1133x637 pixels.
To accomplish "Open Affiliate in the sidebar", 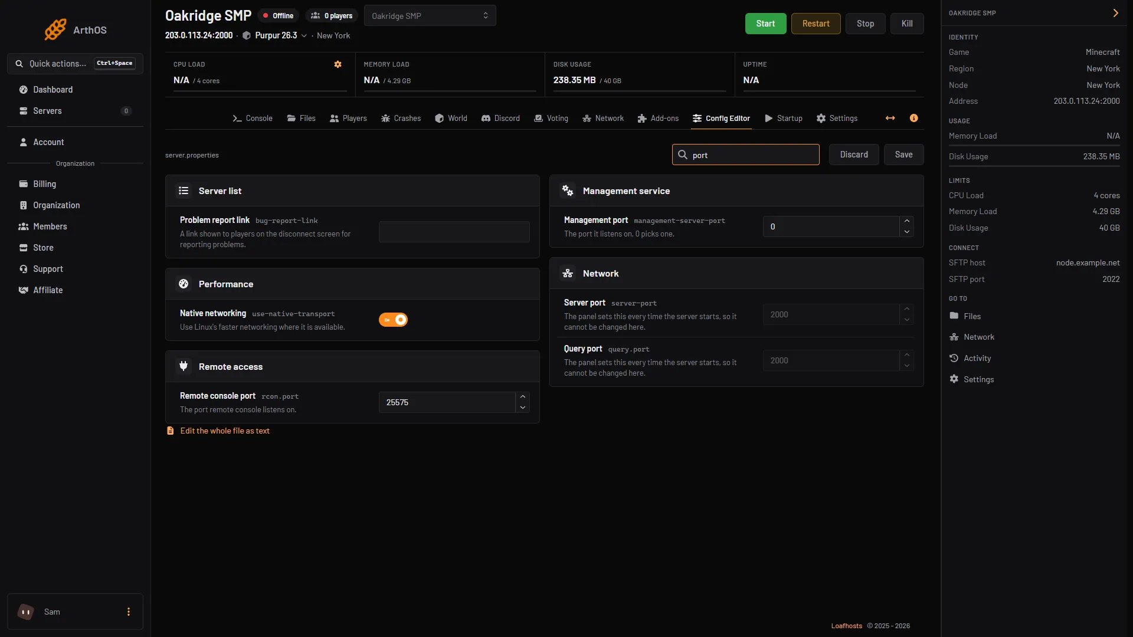I will coord(75,290).
